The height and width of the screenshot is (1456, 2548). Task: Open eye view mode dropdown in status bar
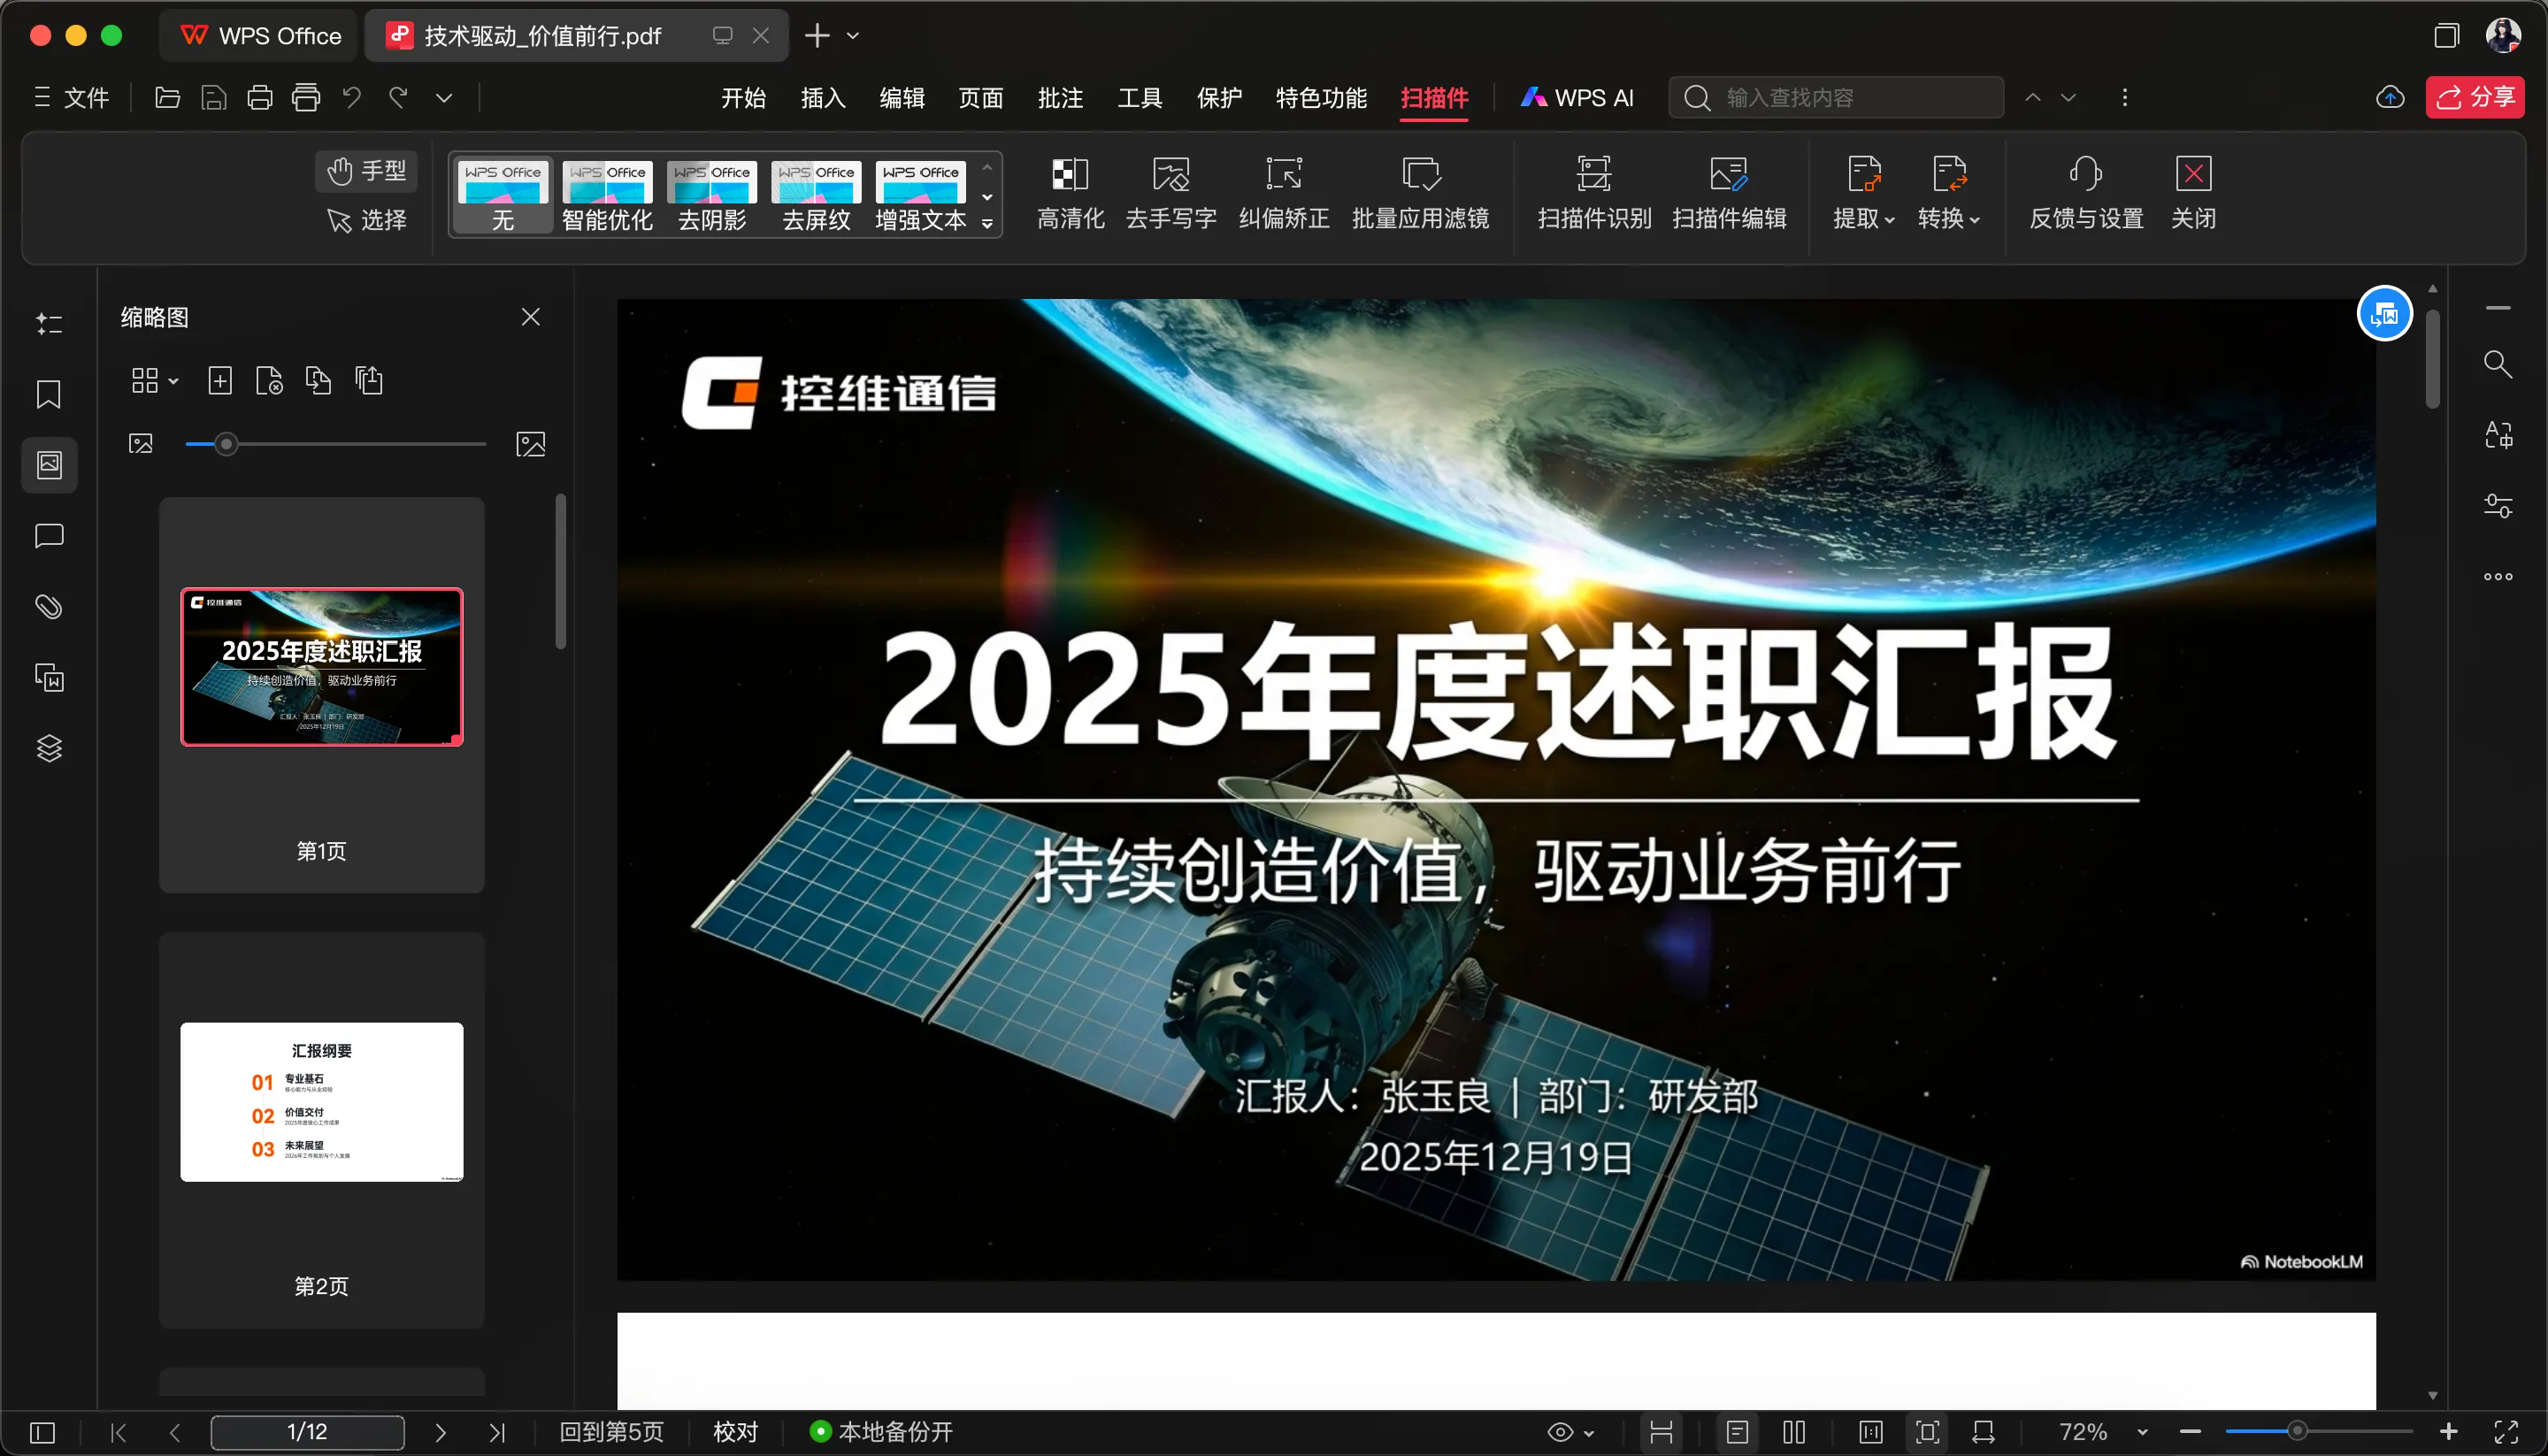click(x=1571, y=1432)
